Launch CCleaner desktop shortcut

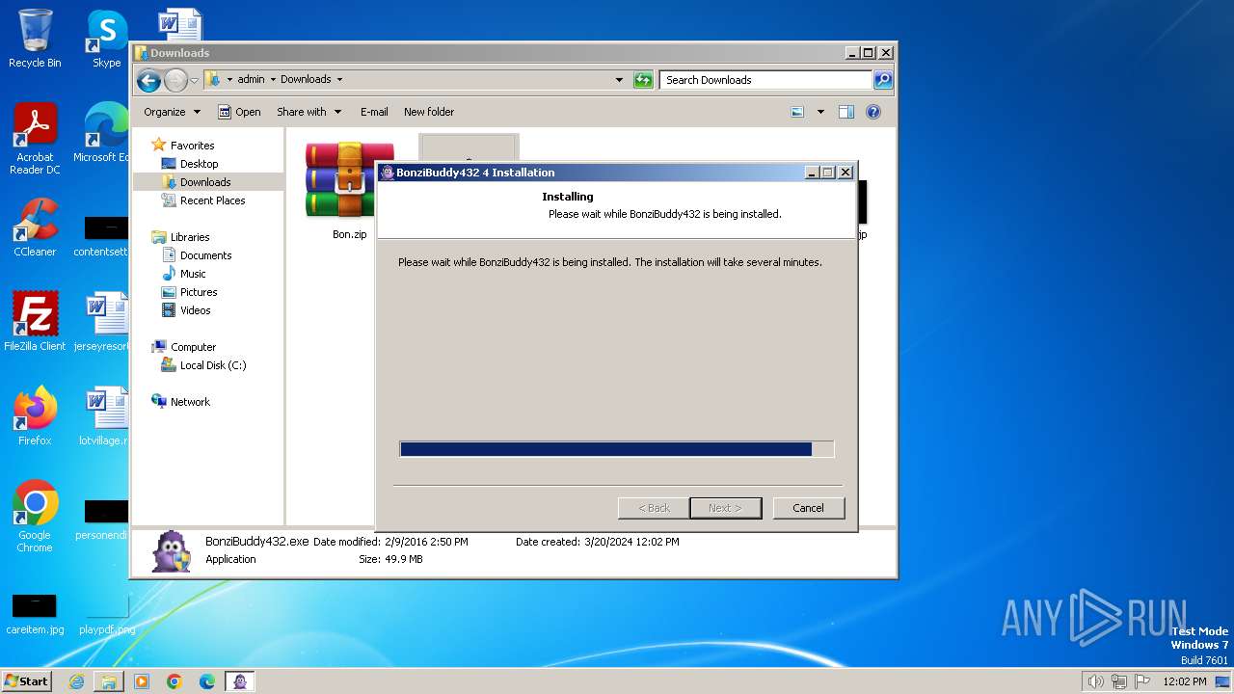click(x=35, y=227)
